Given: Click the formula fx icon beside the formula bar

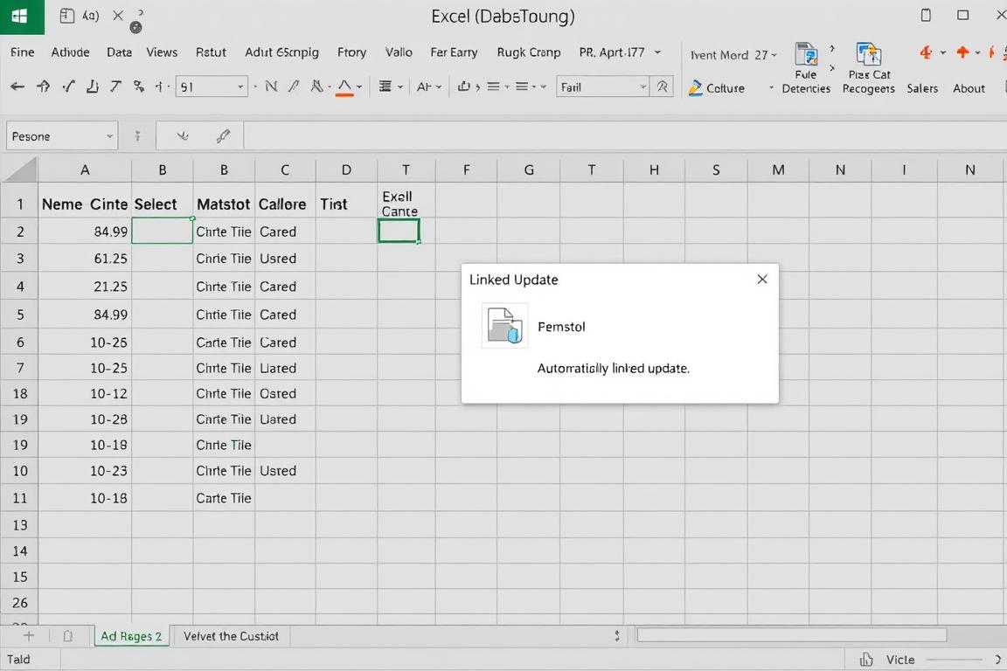Looking at the screenshot, I should 223,136.
